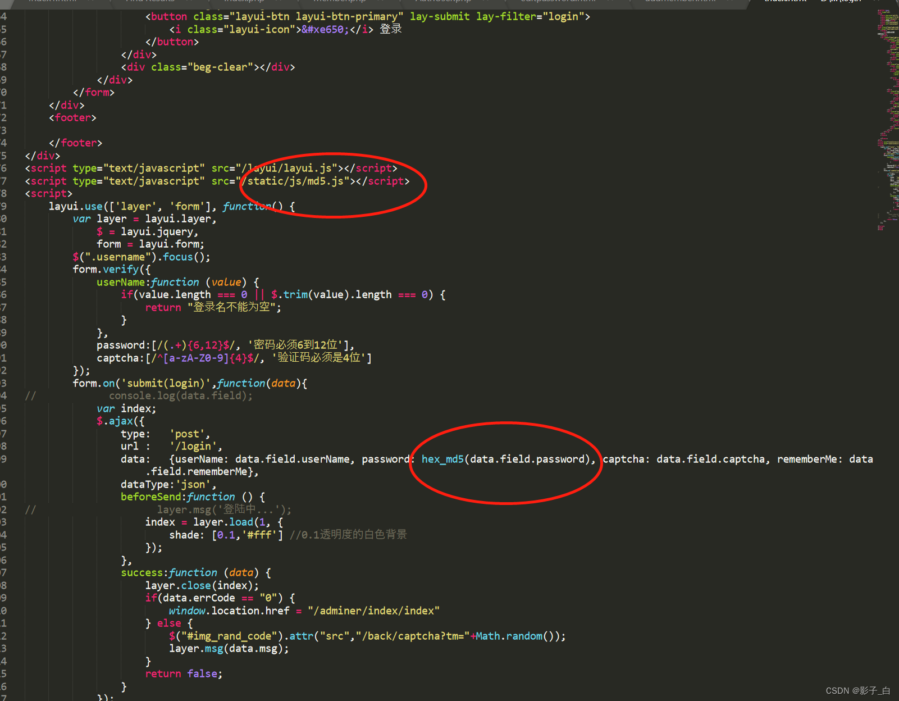Image resolution: width=899 pixels, height=701 pixels.
Task: Switch to the Member.php tab
Action: click(x=339, y=2)
